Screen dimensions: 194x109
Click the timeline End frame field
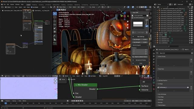[x=147, y=101]
